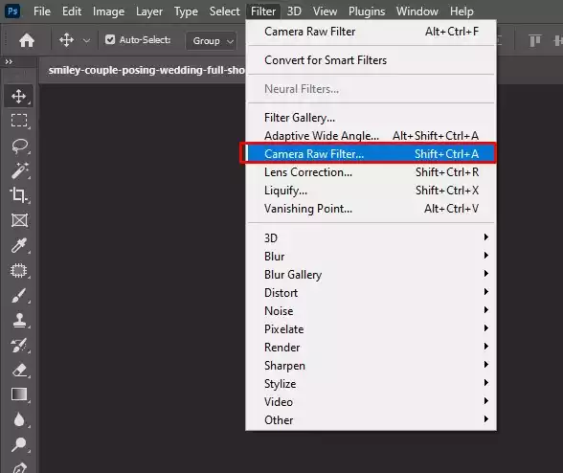Open the Image menu

click(108, 11)
